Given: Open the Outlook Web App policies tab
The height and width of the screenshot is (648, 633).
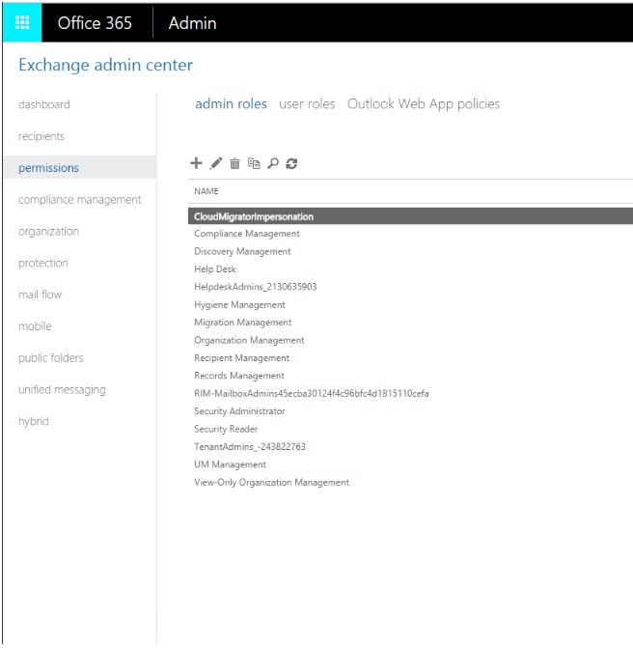Looking at the screenshot, I should pos(424,104).
